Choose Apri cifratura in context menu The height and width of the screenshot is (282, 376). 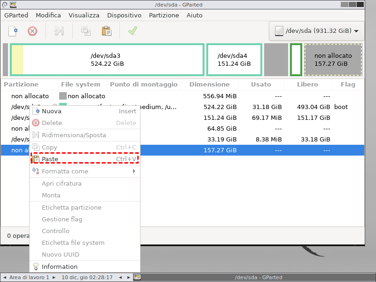(x=85, y=183)
